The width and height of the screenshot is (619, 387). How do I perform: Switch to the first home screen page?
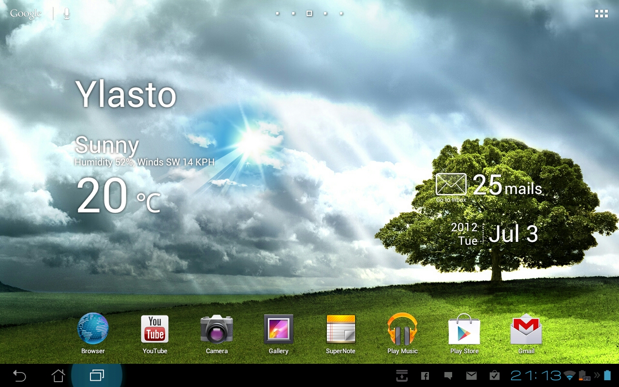click(x=277, y=14)
